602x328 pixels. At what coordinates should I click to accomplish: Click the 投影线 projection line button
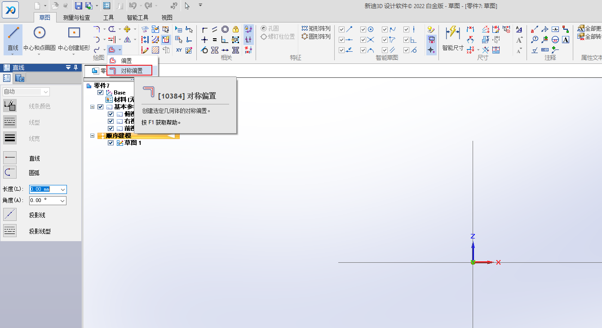pos(10,215)
